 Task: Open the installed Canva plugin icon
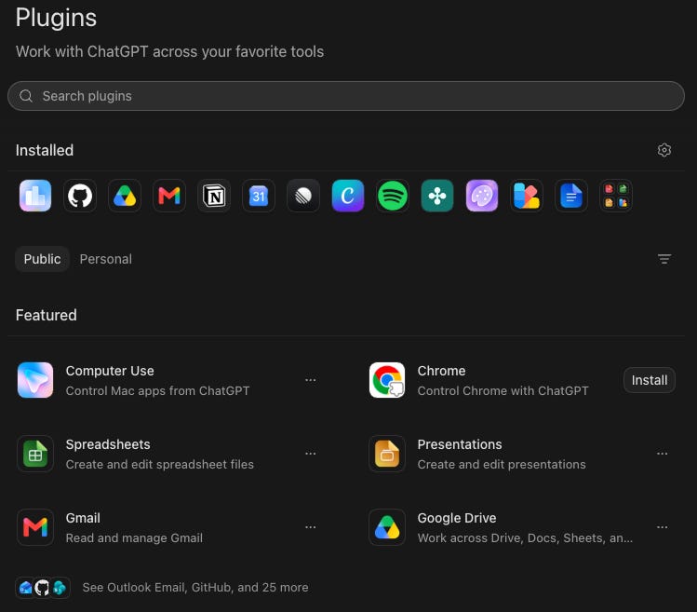pyautogui.click(x=348, y=196)
